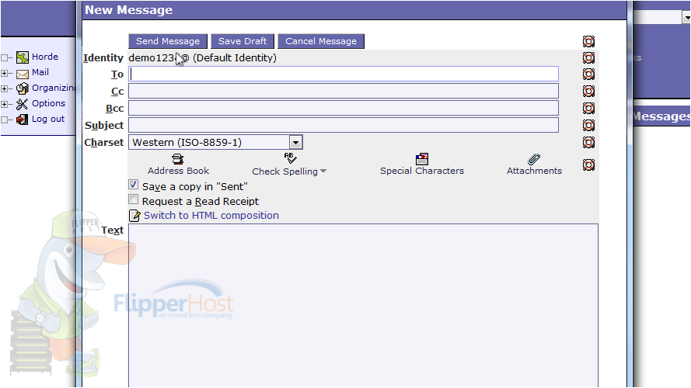The image size is (691, 388).
Task: Open help icon for Bcc field
Action: pos(588,108)
